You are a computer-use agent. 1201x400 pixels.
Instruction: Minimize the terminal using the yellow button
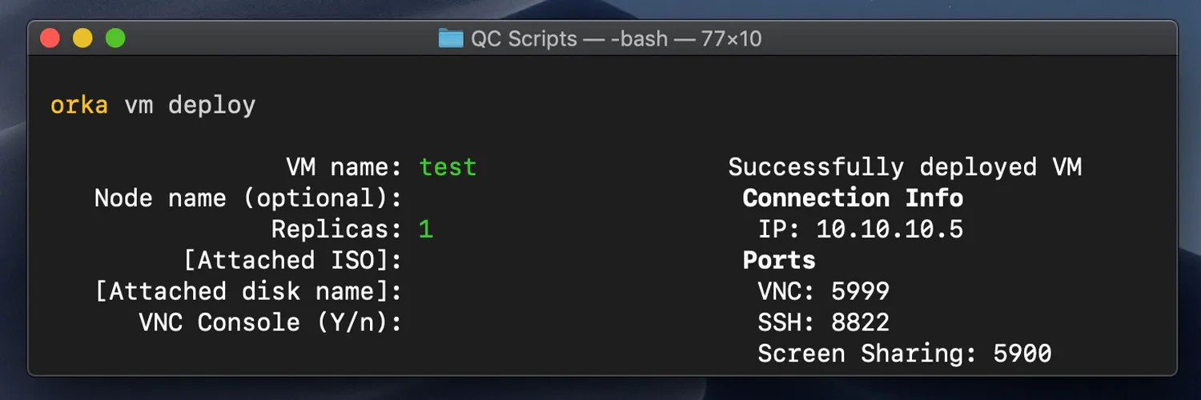point(83,38)
